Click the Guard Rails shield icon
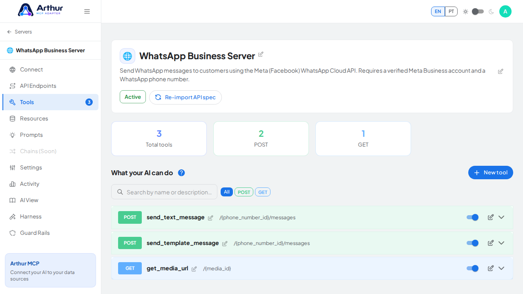Viewport: 523px width, 294px height. [x=13, y=233]
